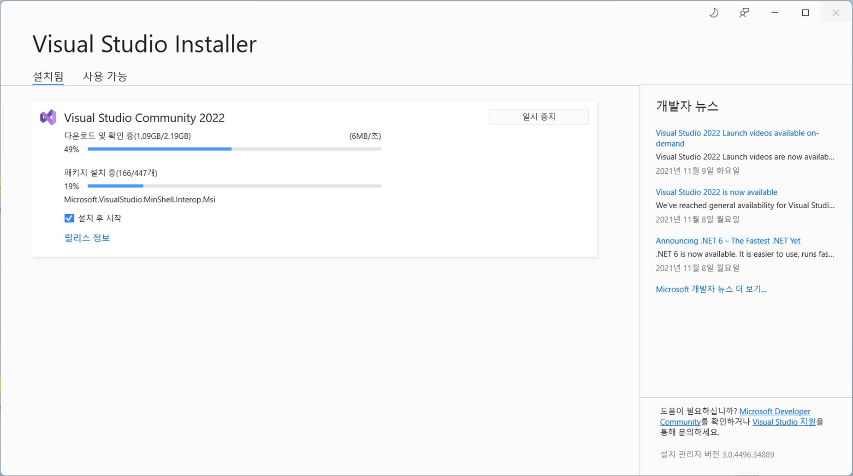Minimize the Visual Studio Installer window

[775, 13]
